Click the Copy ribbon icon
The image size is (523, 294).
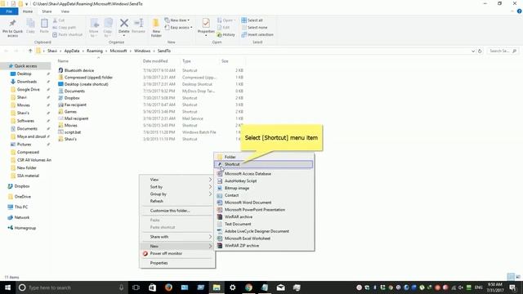coord(30,24)
